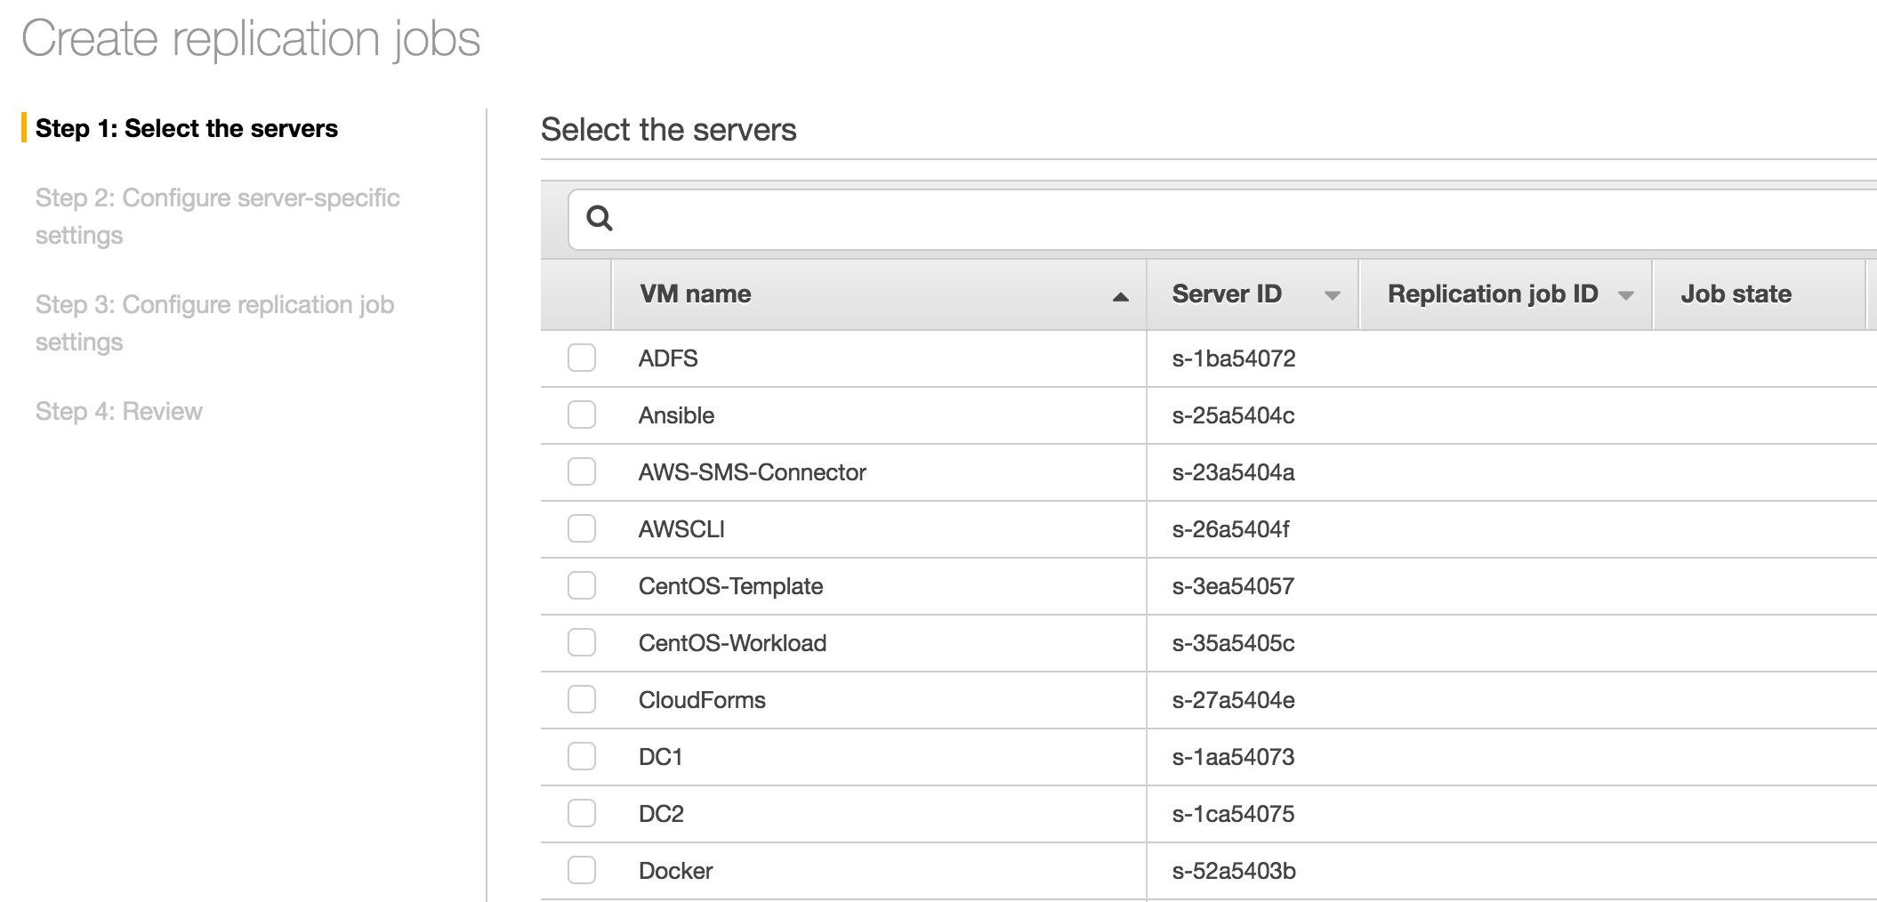Go to Step 4: Review
Screen dimensions: 1877x902
click(x=119, y=412)
